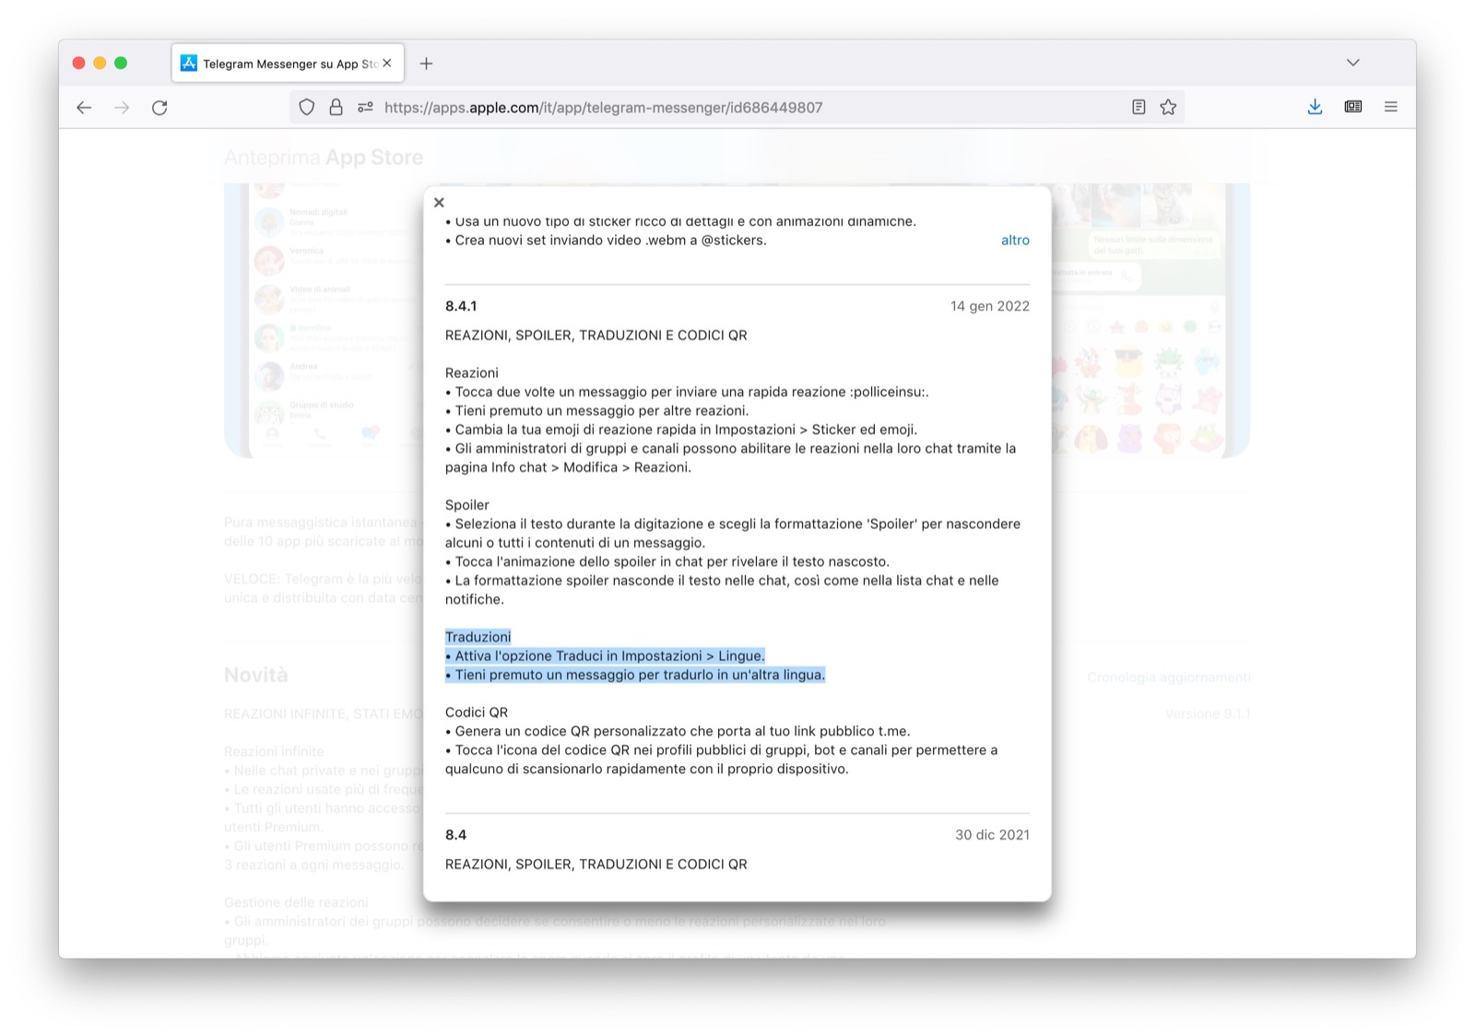The width and height of the screenshot is (1475, 1036).
Task: Click the date 14 gen 2022
Action: pyautogui.click(x=990, y=307)
